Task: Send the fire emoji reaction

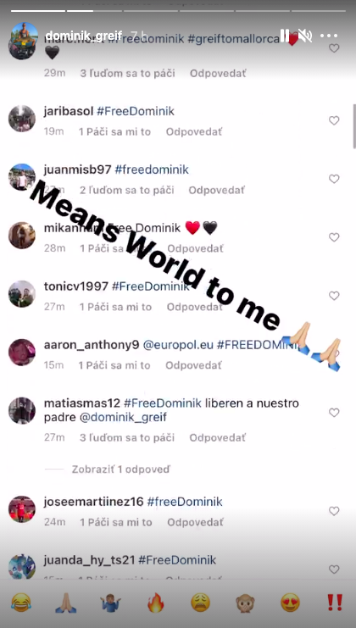Action: coord(156,603)
